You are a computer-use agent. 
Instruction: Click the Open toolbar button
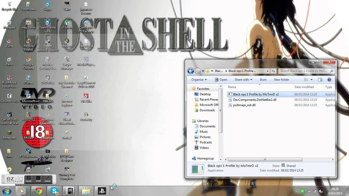click(221, 79)
